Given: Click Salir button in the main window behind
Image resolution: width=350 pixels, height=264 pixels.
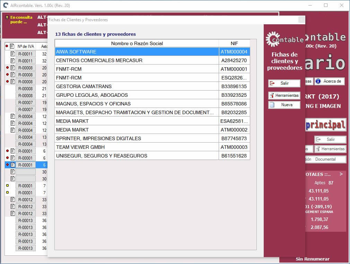Looking at the screenshot, I should 330,139.
